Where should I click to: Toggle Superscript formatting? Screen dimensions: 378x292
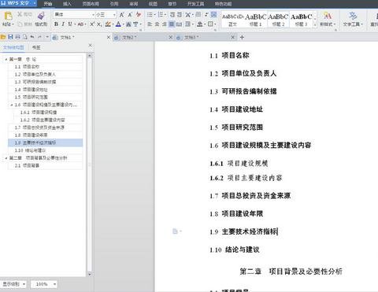92,24
